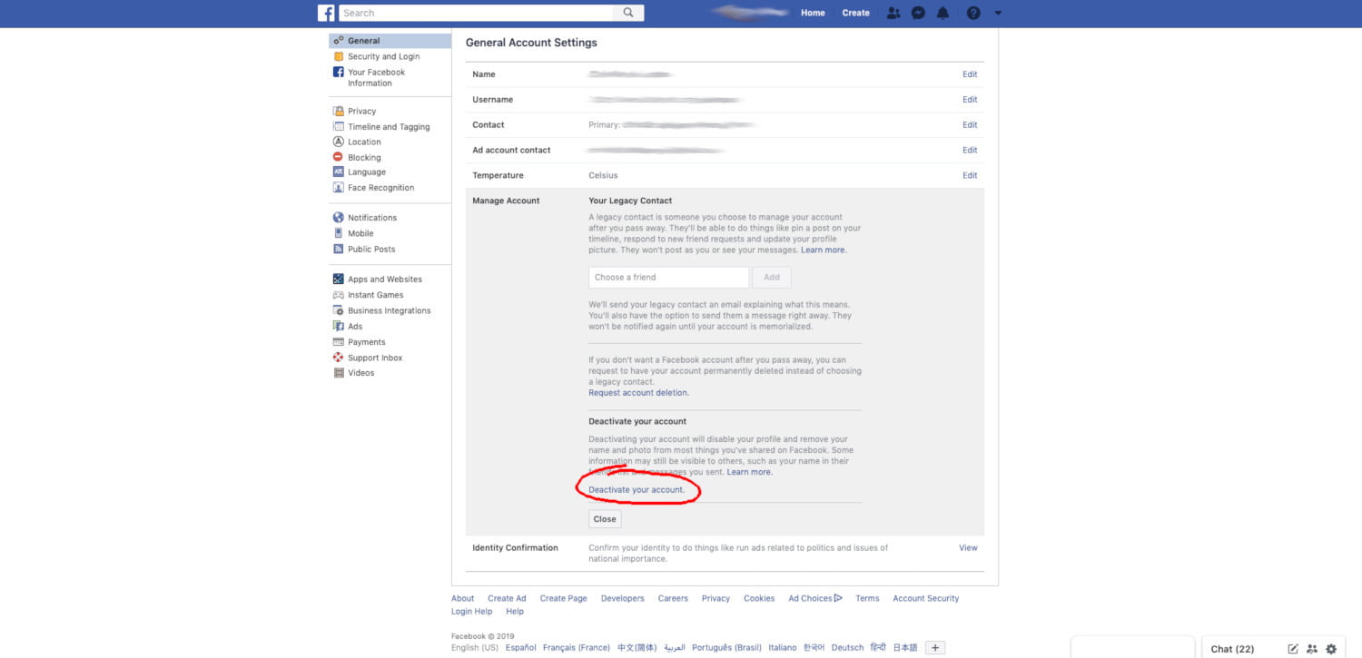The image size is (1362, 658).
Task: Select the Blocking settings item
Action: 363,156
